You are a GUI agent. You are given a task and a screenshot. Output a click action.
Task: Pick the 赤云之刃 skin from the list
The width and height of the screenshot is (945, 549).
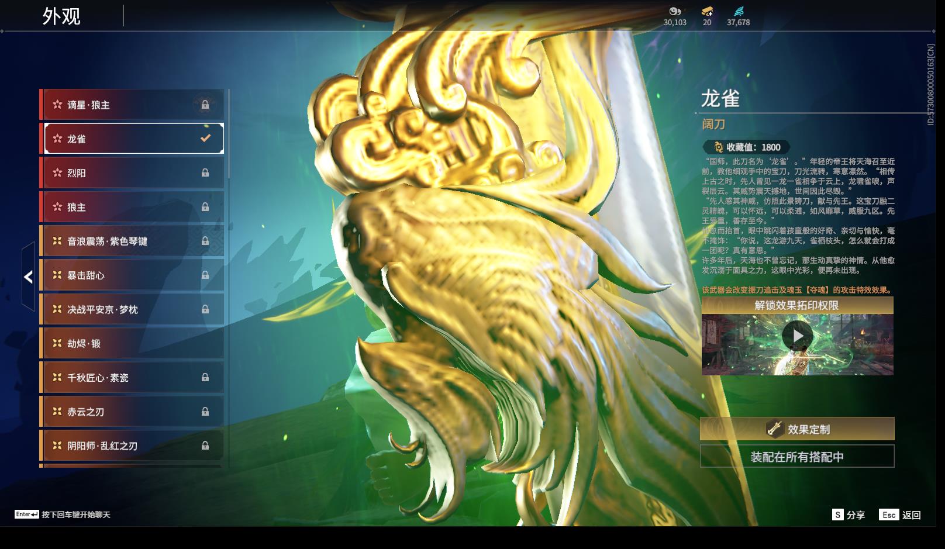tap(132, 412)
